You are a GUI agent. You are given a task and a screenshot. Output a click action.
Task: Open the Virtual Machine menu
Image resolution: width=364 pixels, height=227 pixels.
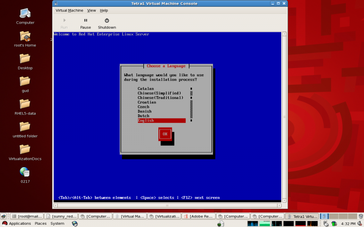point(70,10)
